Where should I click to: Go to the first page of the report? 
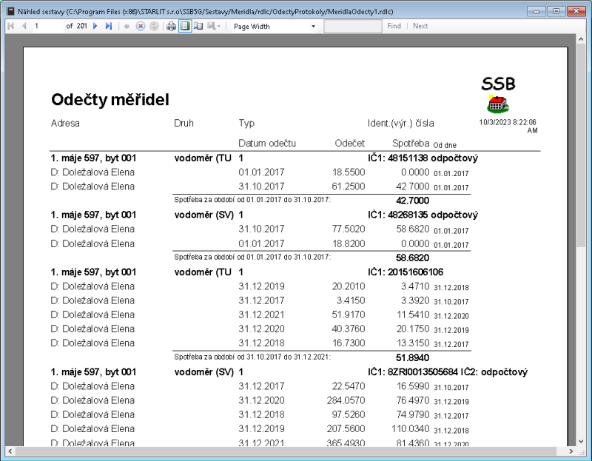pos(10,26)
